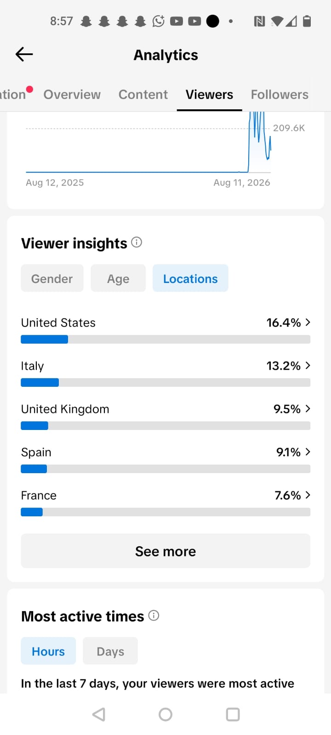Expand France location details chevron
This screenshot has height=735, width=331.
pos(308,495)
